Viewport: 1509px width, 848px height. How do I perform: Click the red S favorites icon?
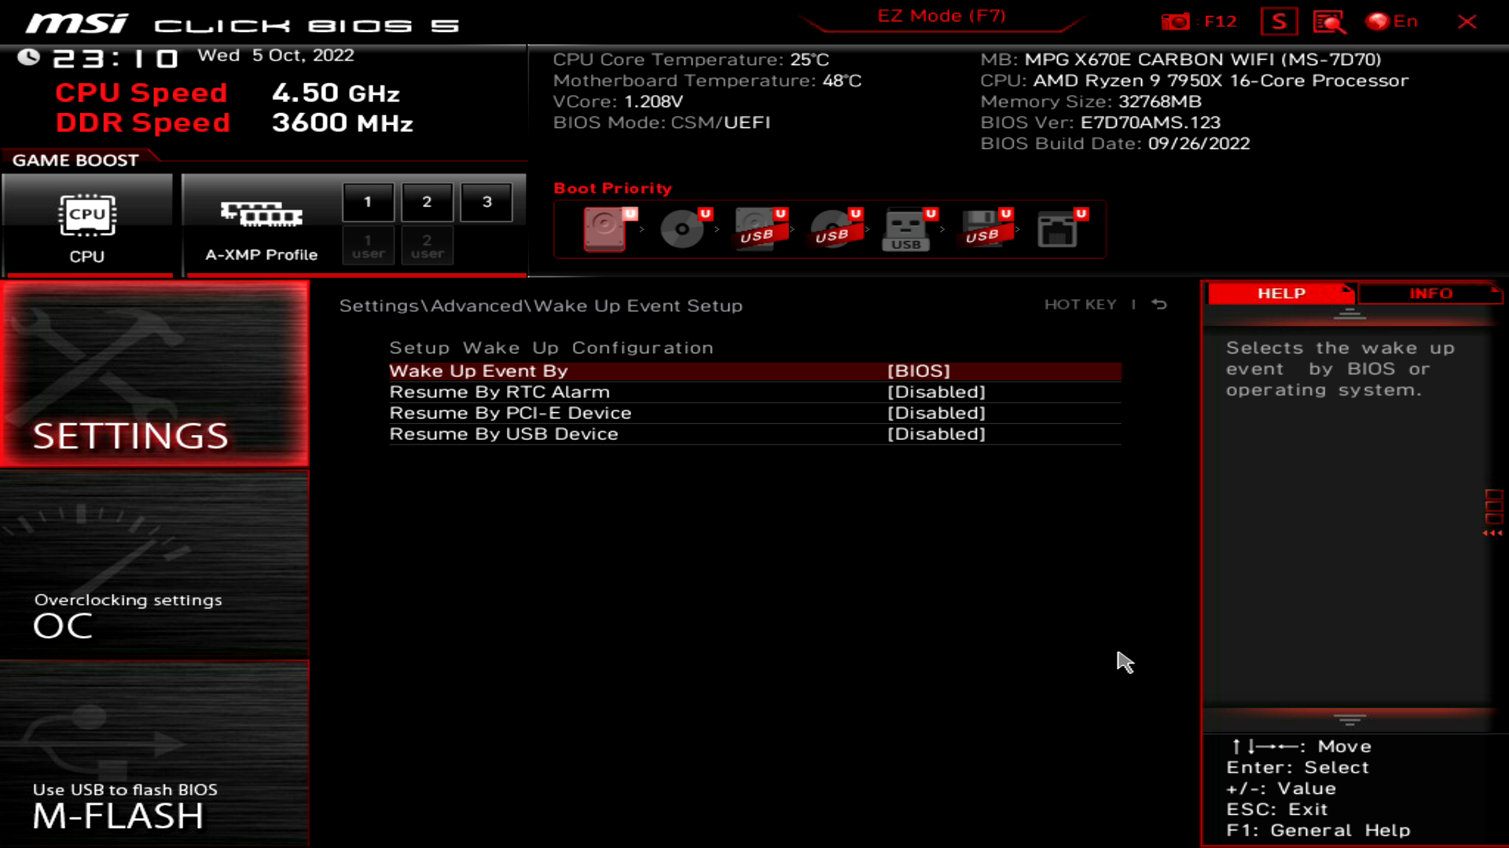pyautogui.click(x=1279, y=22)
